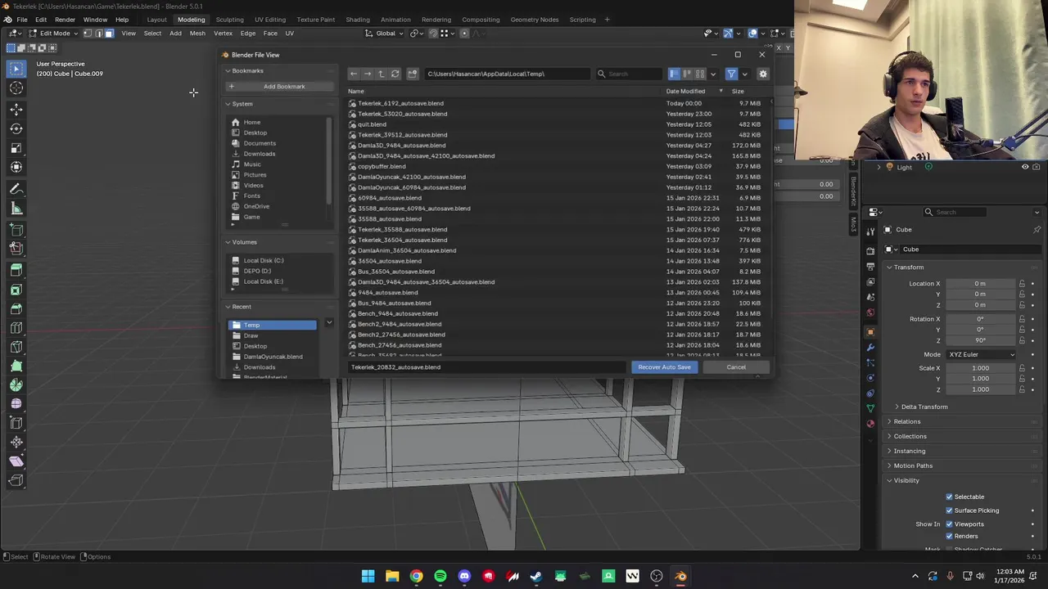Select quit.blend file
This screenshot has width=1048, height=589.
pos(372,124)
